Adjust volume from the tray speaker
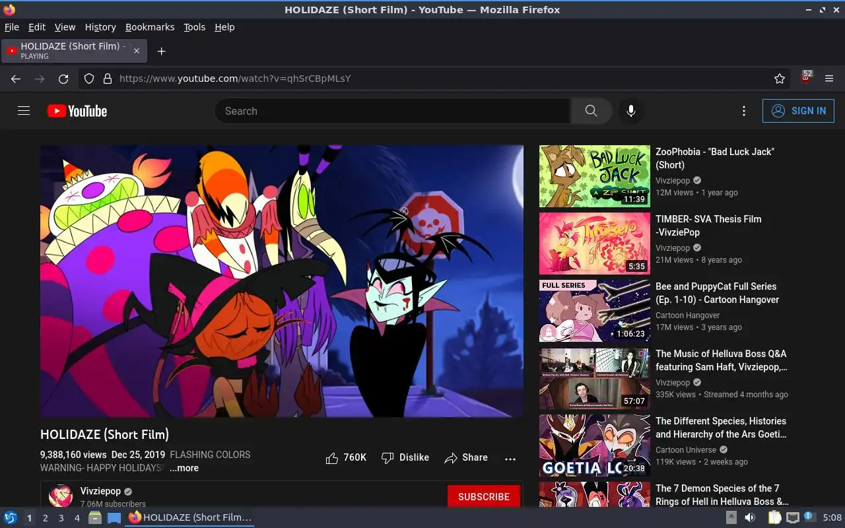845x528 pixels. pyautogui.click(x=750, y=517)
